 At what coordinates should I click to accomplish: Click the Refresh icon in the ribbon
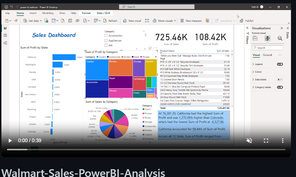105,21
